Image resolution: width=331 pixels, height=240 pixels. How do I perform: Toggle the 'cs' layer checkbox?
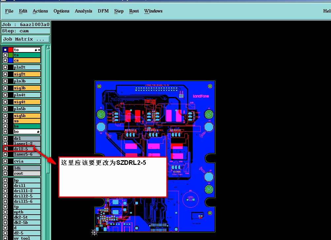(5, 60)
